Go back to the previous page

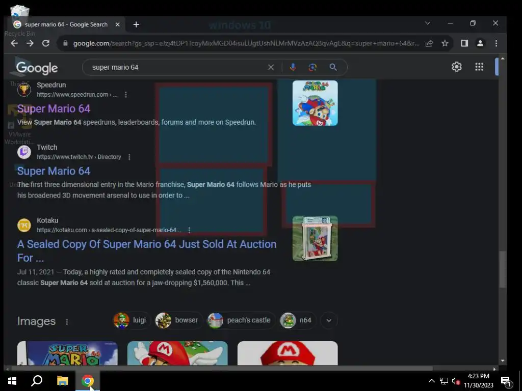[14, 43]
